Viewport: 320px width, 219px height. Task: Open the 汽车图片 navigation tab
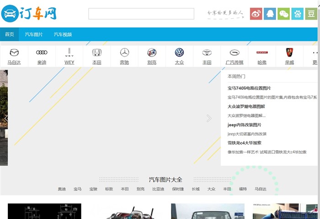click(34, 34)
